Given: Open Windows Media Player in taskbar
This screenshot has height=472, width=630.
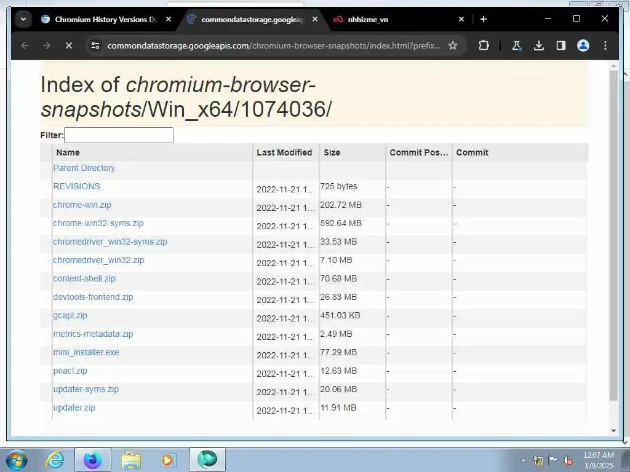Looking at the screenshot, I should click(168, 460).
